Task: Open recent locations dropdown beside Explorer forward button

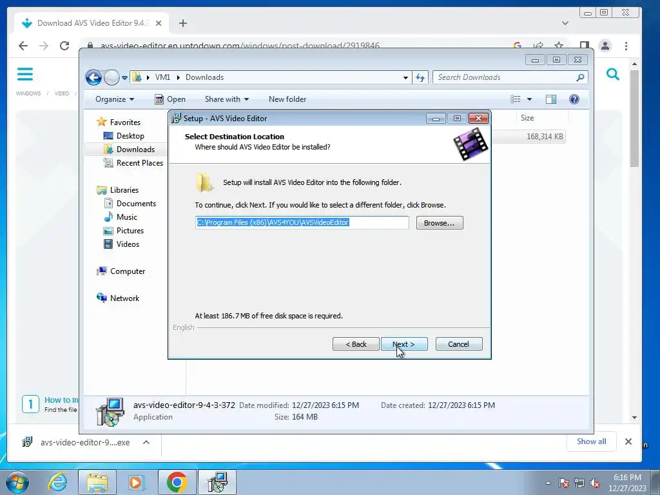Action: point(124,78)
